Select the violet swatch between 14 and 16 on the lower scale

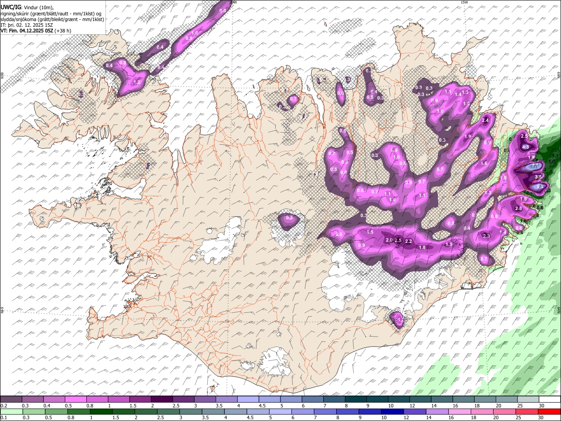click(437, 411)
